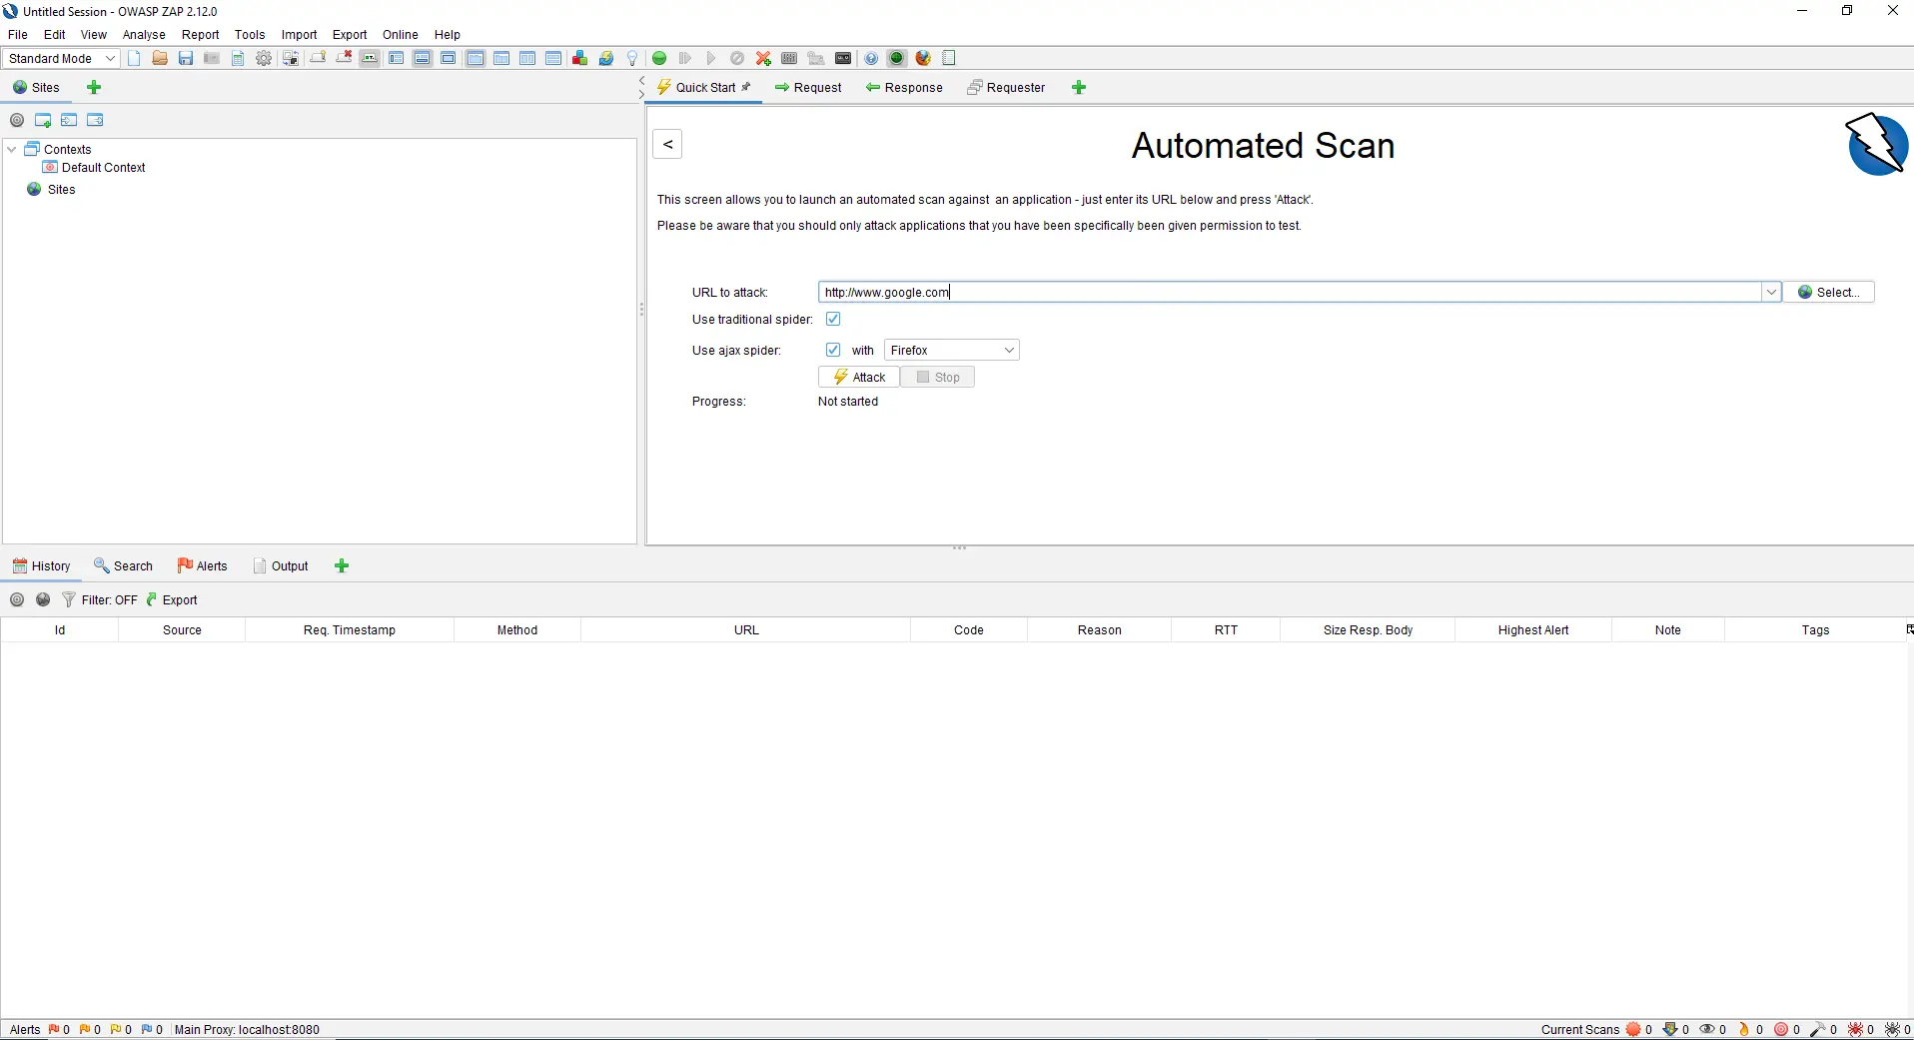Expand the URL to attack dropdown arrow
This screenshot has height=1040, width=1914.
1771,293
